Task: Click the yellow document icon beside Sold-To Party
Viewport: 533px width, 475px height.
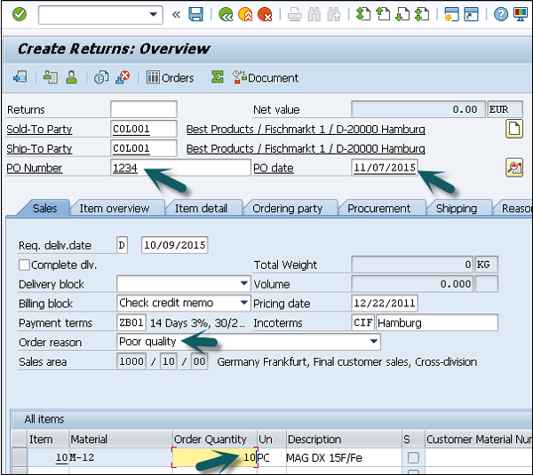Action: (x=513, y=129)
